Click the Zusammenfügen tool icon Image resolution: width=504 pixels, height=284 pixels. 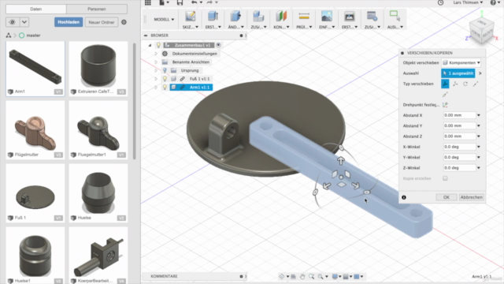tap(258, 16)
